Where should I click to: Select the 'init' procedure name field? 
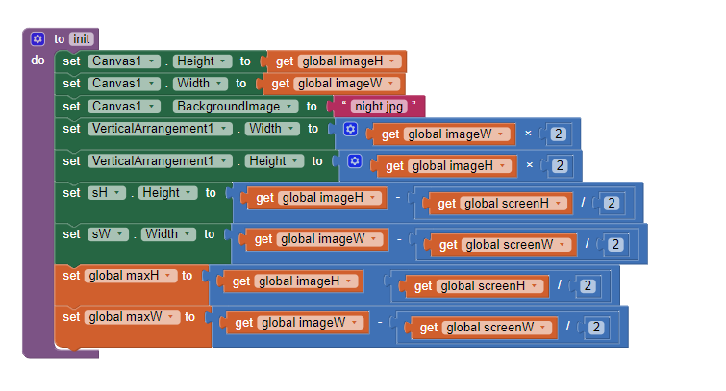[82, 38]
